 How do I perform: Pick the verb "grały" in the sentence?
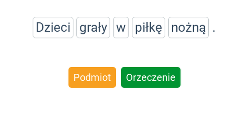point(93,28)
